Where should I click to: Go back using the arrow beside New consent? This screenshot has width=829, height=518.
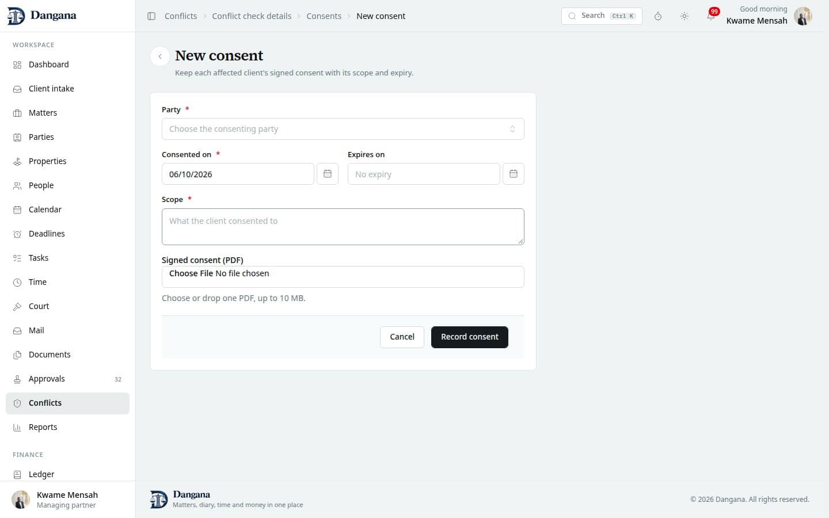pyautogui.click(x=160, y=56)
